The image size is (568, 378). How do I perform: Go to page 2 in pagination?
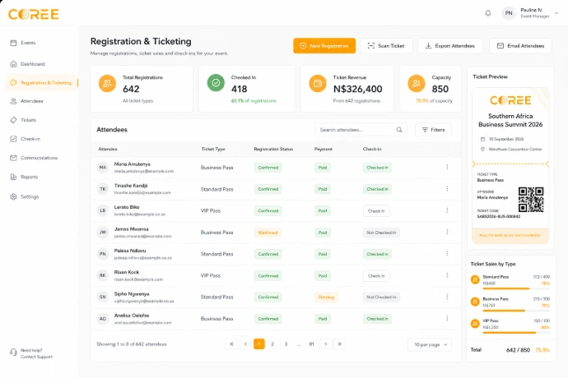[272, 344]
